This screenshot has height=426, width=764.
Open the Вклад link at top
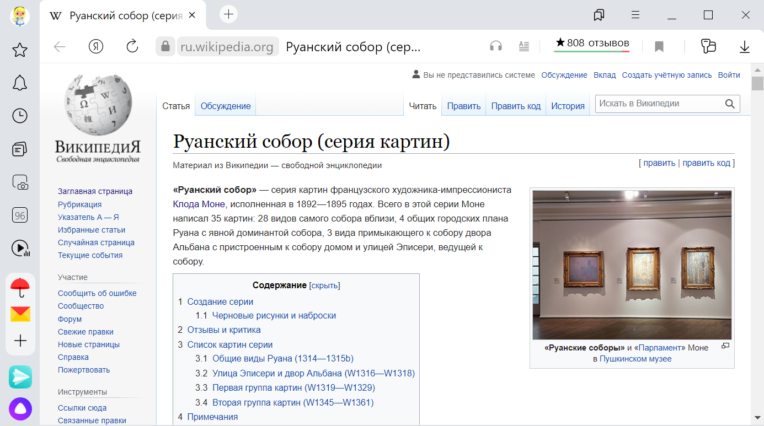605,75
